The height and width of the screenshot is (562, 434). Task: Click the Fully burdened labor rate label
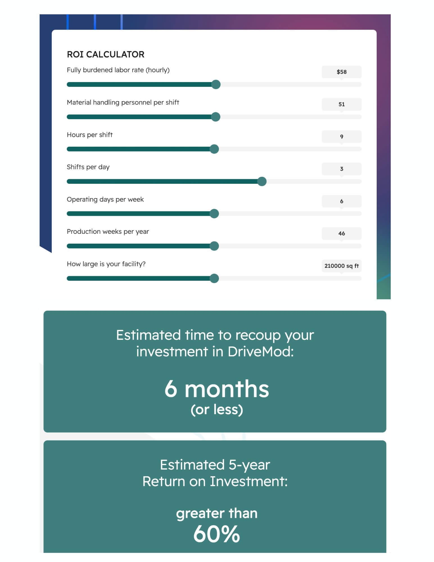coord(118,70)
